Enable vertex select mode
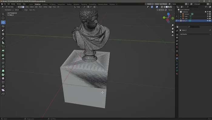Image resolution: width=212 pixels, height=120 pixels. click(x=19, y=7)
